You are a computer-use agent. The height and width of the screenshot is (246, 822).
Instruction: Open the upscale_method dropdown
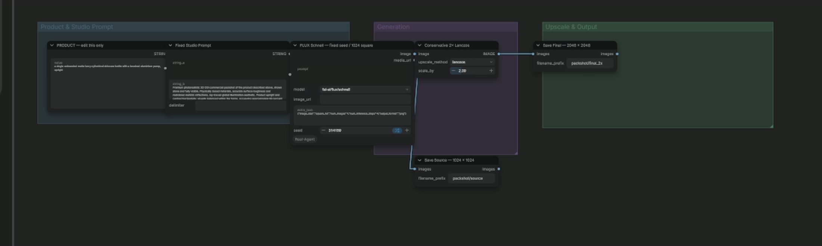point(472,62)
